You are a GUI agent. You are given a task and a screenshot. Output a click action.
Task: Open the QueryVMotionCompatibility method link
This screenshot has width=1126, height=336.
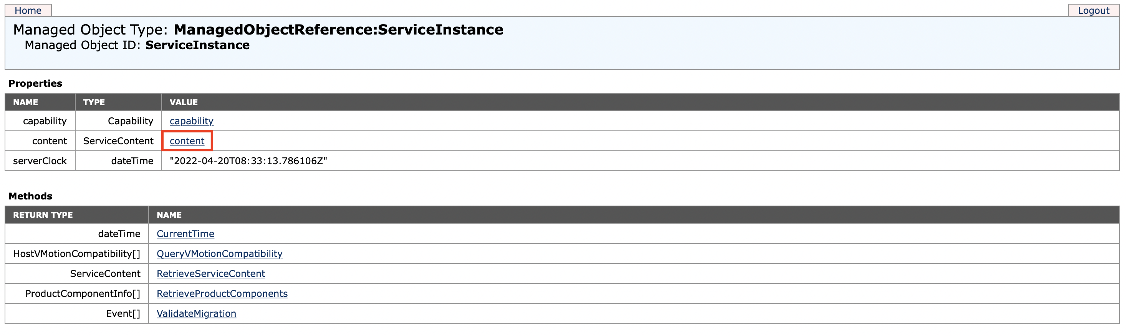pyautogui.click(x=219, y=254)
